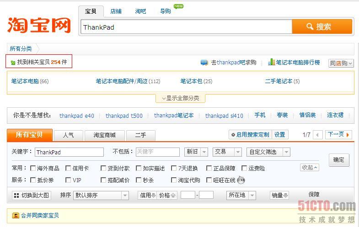The image size is (359, 227).
Task: Search suggestion thankpad e40
Action: tap(77, 116)
